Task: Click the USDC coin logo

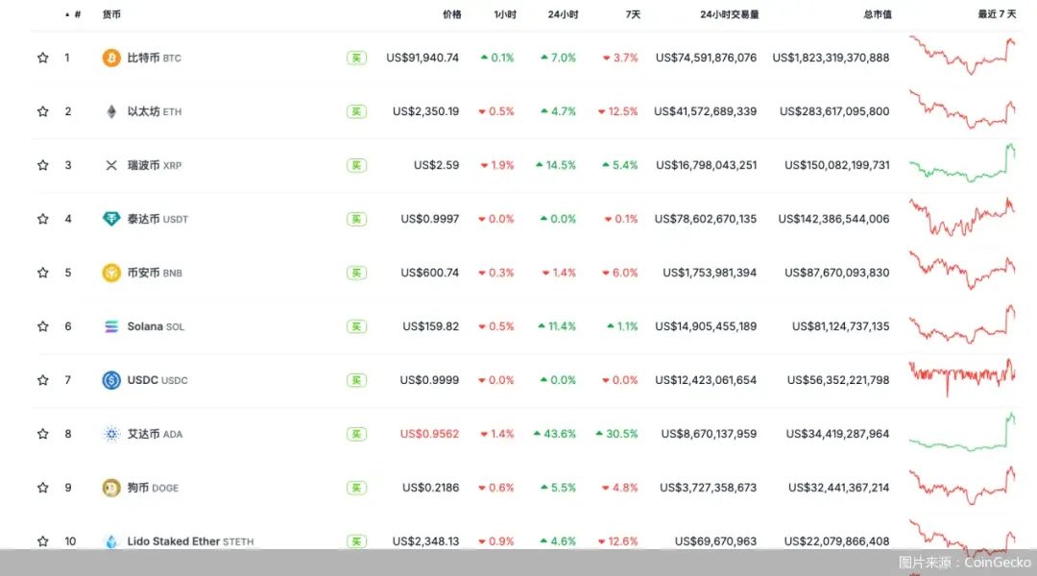Action: click(111, 379)
